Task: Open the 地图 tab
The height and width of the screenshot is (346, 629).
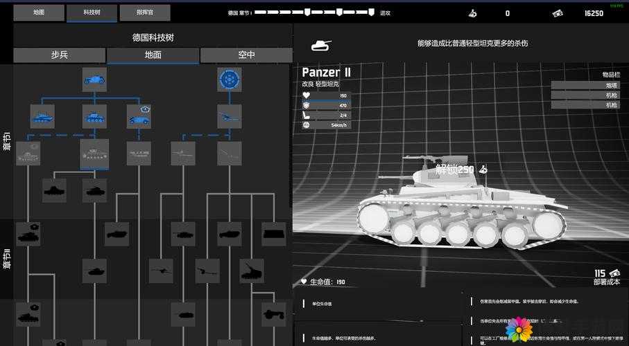Action: [39, 13]
